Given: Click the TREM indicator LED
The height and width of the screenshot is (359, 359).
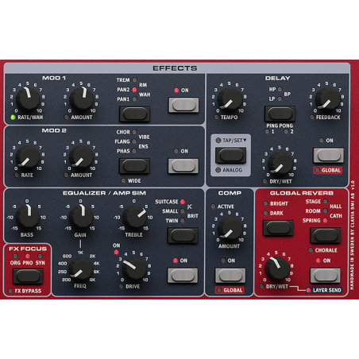Looking at the screenshot, I should click(x=134, y=80).
